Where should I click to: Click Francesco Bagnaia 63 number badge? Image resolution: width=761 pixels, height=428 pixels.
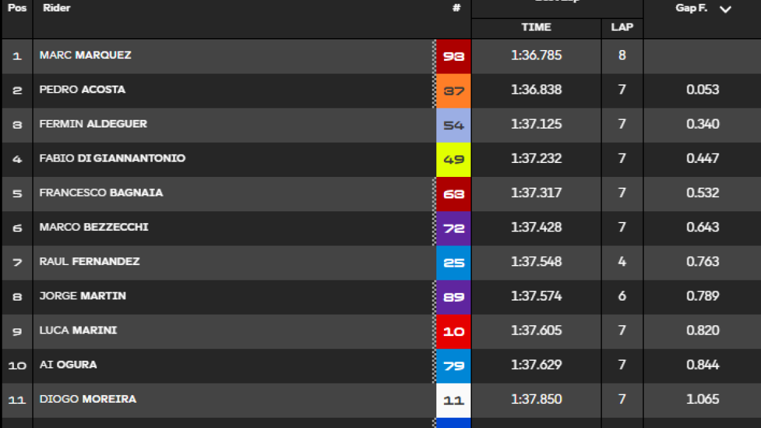click(453, 194)
